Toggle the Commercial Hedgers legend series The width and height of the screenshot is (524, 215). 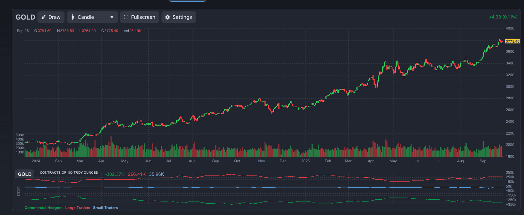coord(43,208)
